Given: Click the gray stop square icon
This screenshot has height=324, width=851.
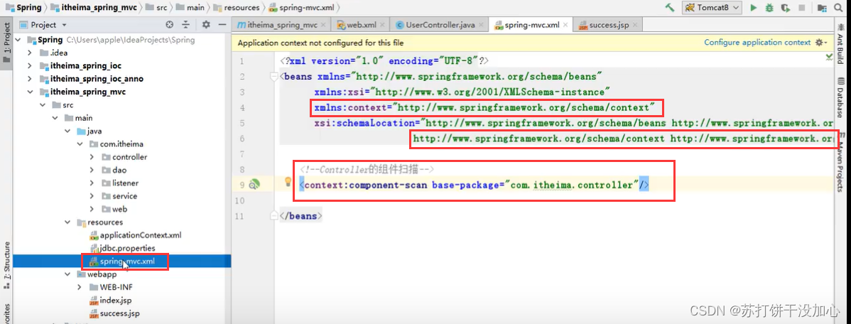Looking at the screenshot, I should 801,8.
